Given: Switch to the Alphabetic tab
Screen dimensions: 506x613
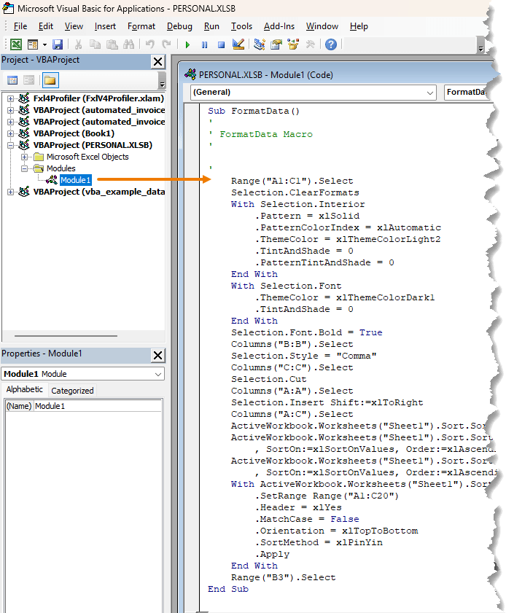Looking at the screenshot, I should [x=25, y=389].
